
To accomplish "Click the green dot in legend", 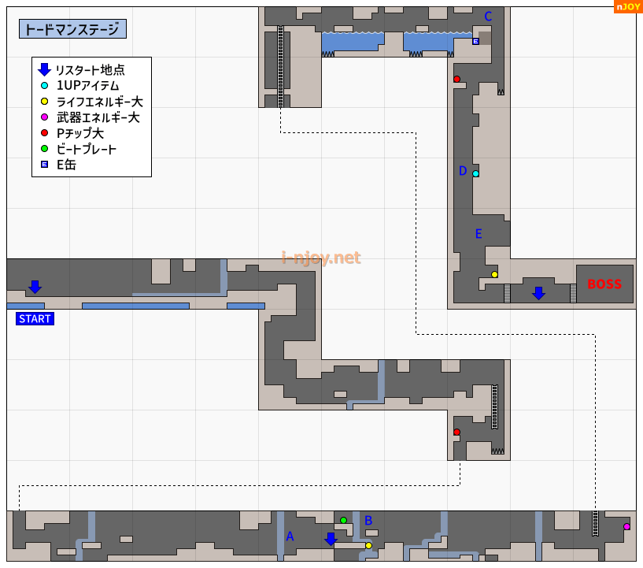I will click(x=44, y=149).
